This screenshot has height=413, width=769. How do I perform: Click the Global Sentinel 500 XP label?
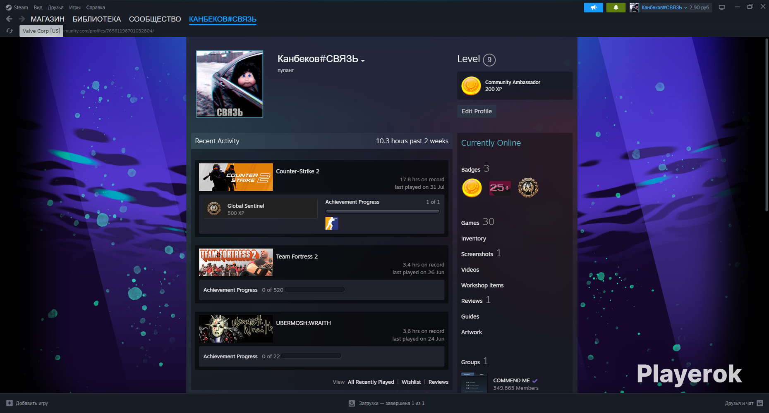(x=246, y=209)
